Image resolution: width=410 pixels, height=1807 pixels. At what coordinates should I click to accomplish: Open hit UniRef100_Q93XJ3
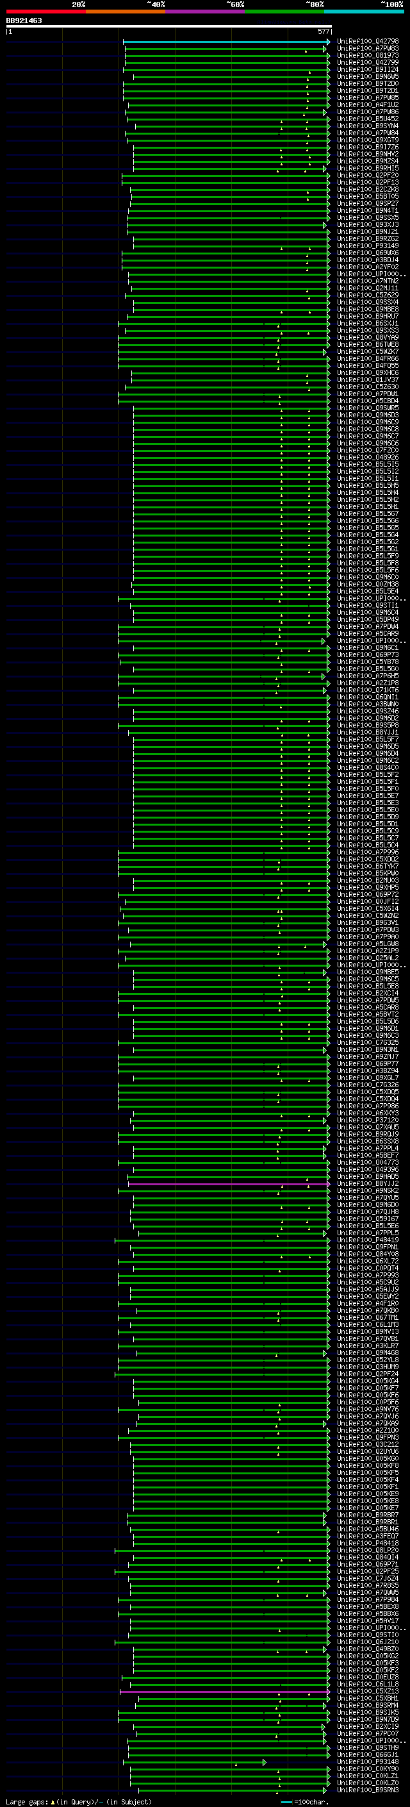coord(368,225)
